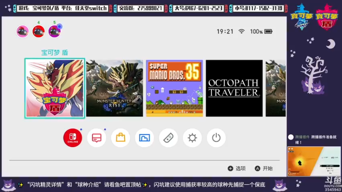Click the 100% battery percentage text
Screen dimensions: 342x192
point(256,32)
